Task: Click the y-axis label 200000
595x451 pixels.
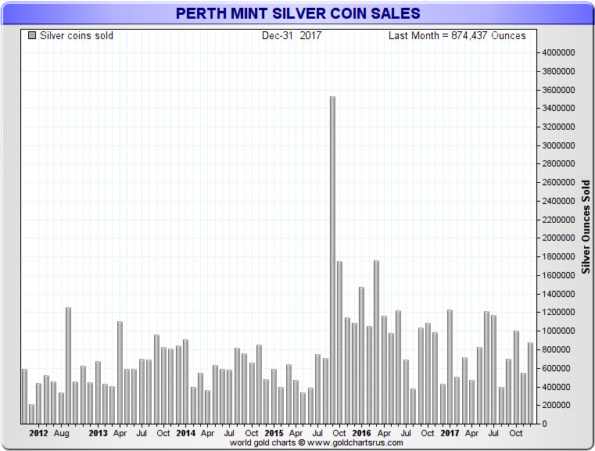Action: click(x=556, y=405)
